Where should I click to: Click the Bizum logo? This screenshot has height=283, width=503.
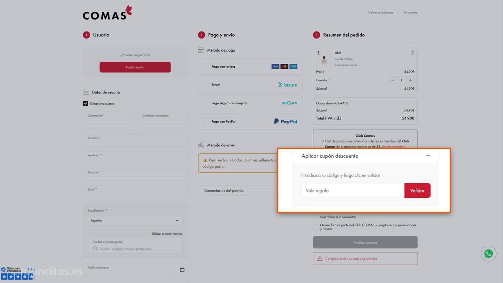(288, 85)
